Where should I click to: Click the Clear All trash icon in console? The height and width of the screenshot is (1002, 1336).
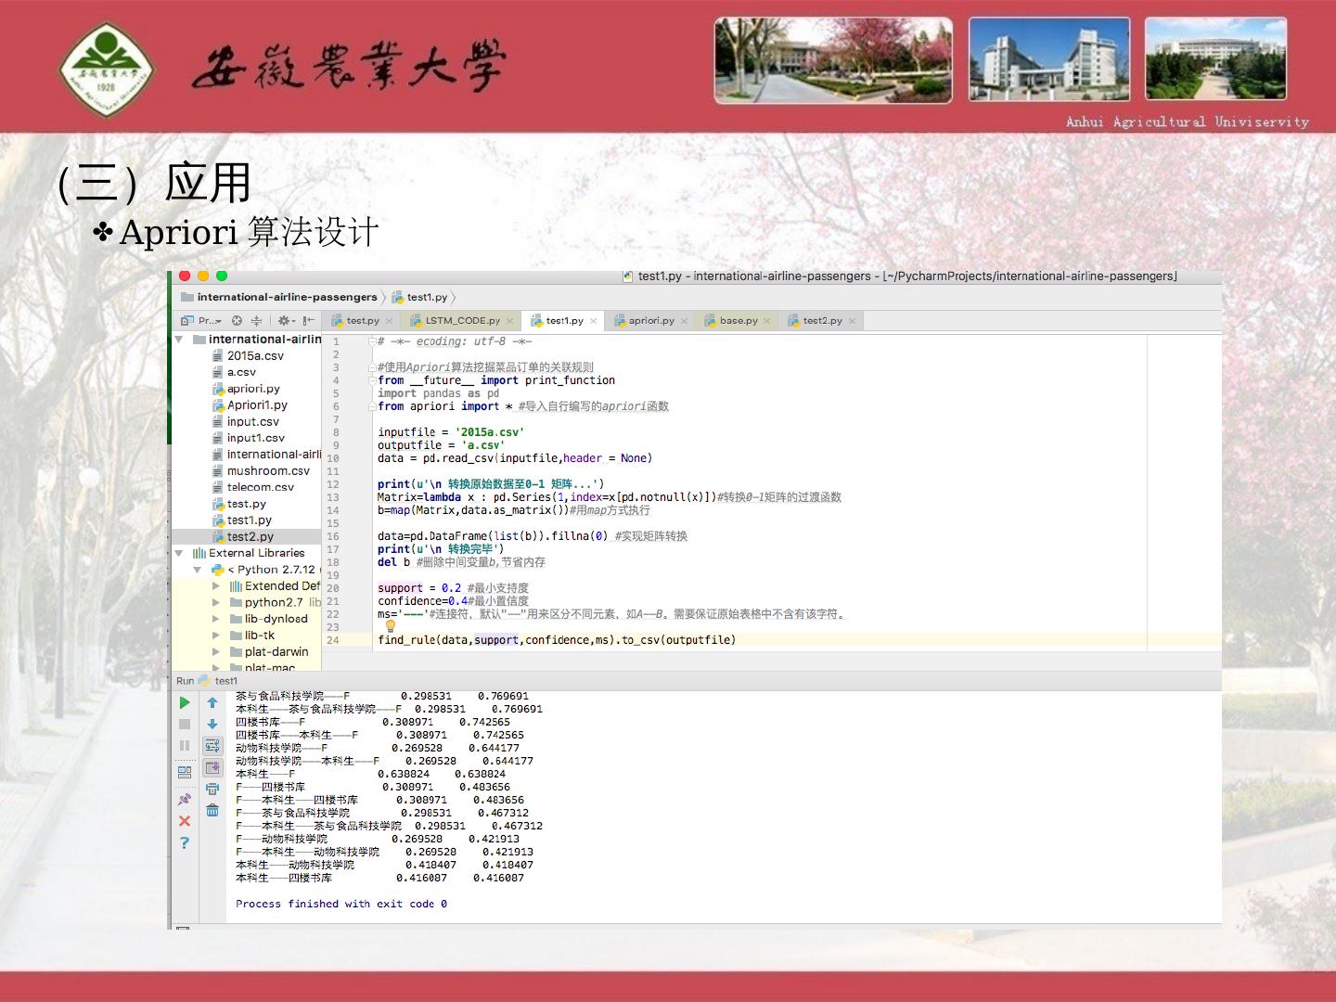(212, 810)
